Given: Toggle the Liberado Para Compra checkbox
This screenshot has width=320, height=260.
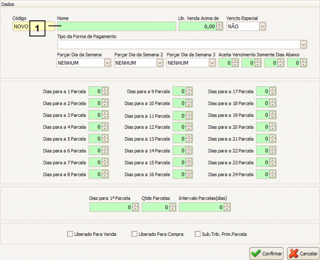Looking at the screenshot, I should pos(134,234).
